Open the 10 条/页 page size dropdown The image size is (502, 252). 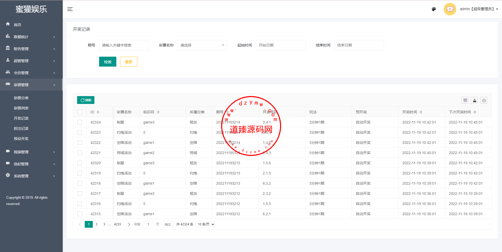[x=206, y=224]
